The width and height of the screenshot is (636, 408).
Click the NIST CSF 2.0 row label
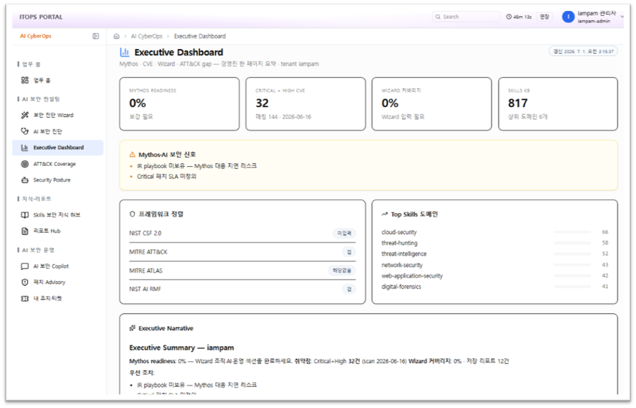pos(145,233)
